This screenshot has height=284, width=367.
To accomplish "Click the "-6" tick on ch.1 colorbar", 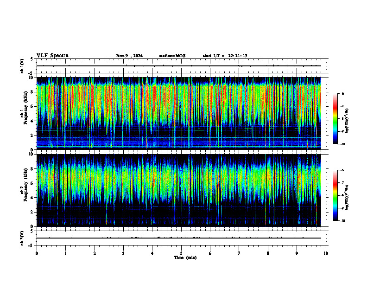I will (x=342, y=93).
